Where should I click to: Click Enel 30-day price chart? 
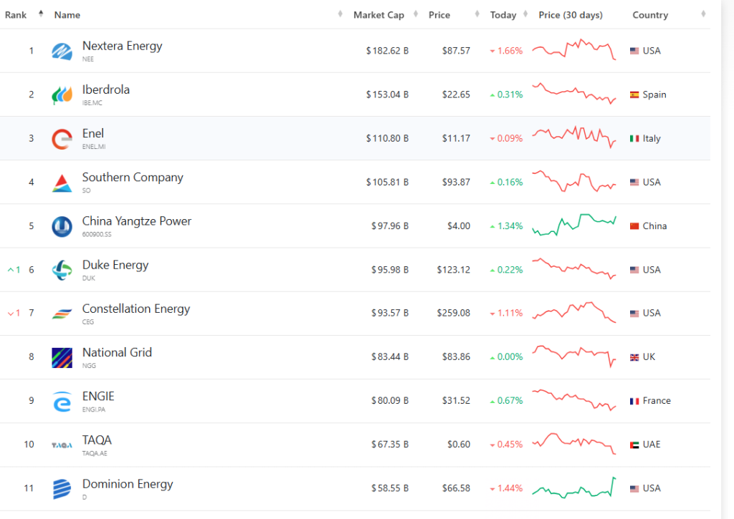(x=574, y=137)
